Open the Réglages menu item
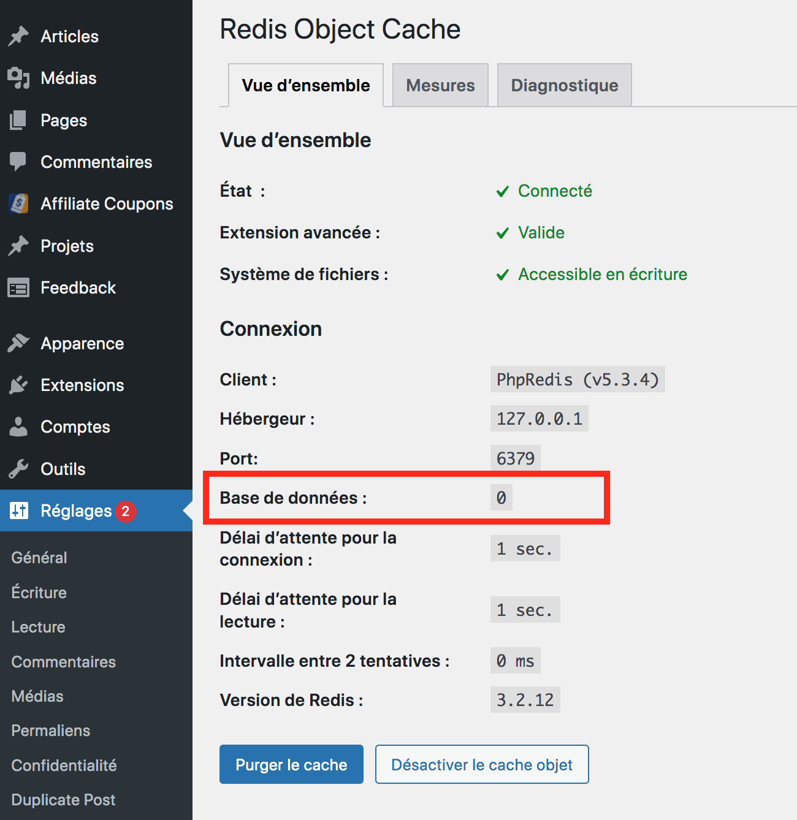The width and height of the screenshot is (797, 820). (76, 511)
